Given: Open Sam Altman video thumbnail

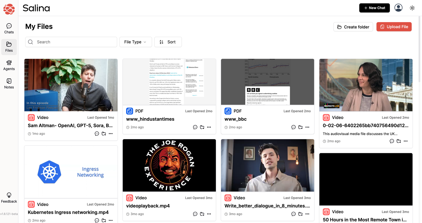Looking at the screenshot, I should click(x=71, y=85).
